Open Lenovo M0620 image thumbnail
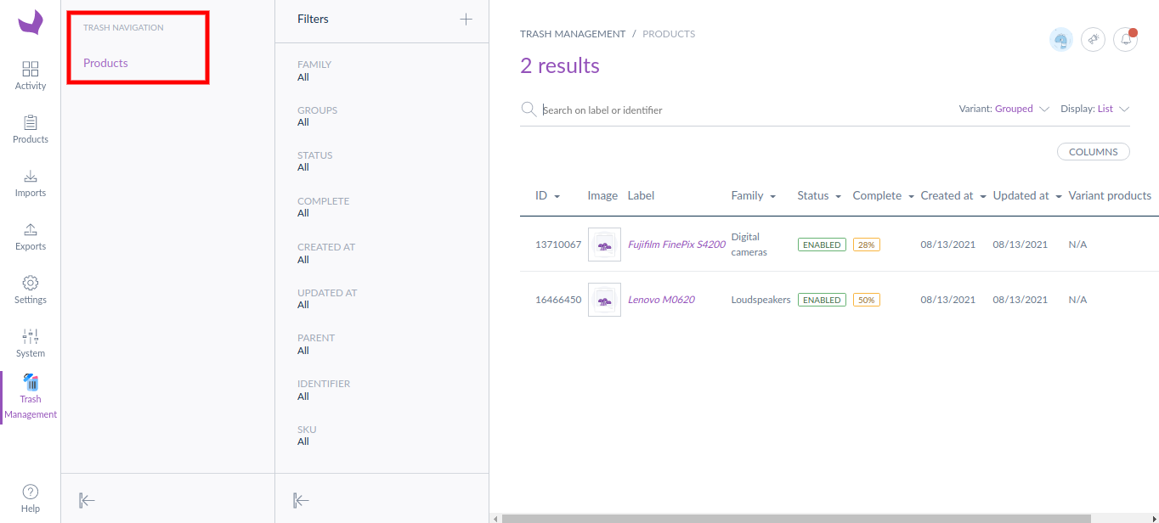1159x523 pixels. (604, 300)
